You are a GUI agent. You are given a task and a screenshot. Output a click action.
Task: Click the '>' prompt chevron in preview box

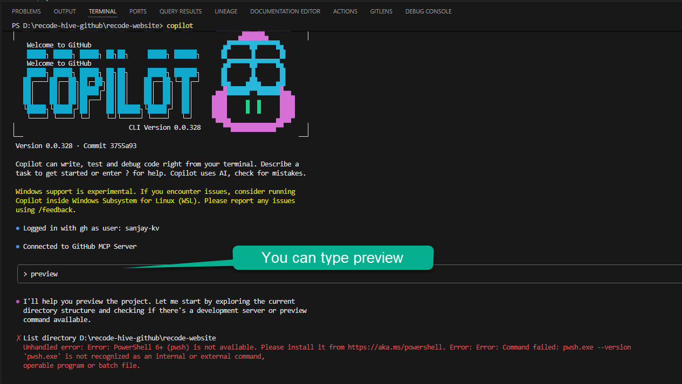pyautogui.click(x=25, y=274)
